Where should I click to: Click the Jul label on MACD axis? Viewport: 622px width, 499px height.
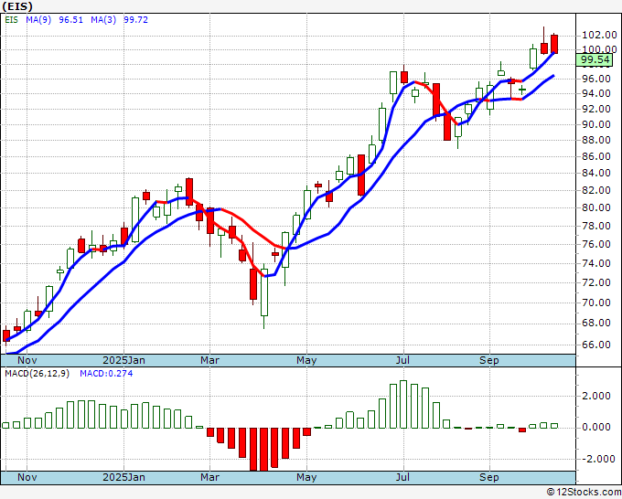pos(403,477)
